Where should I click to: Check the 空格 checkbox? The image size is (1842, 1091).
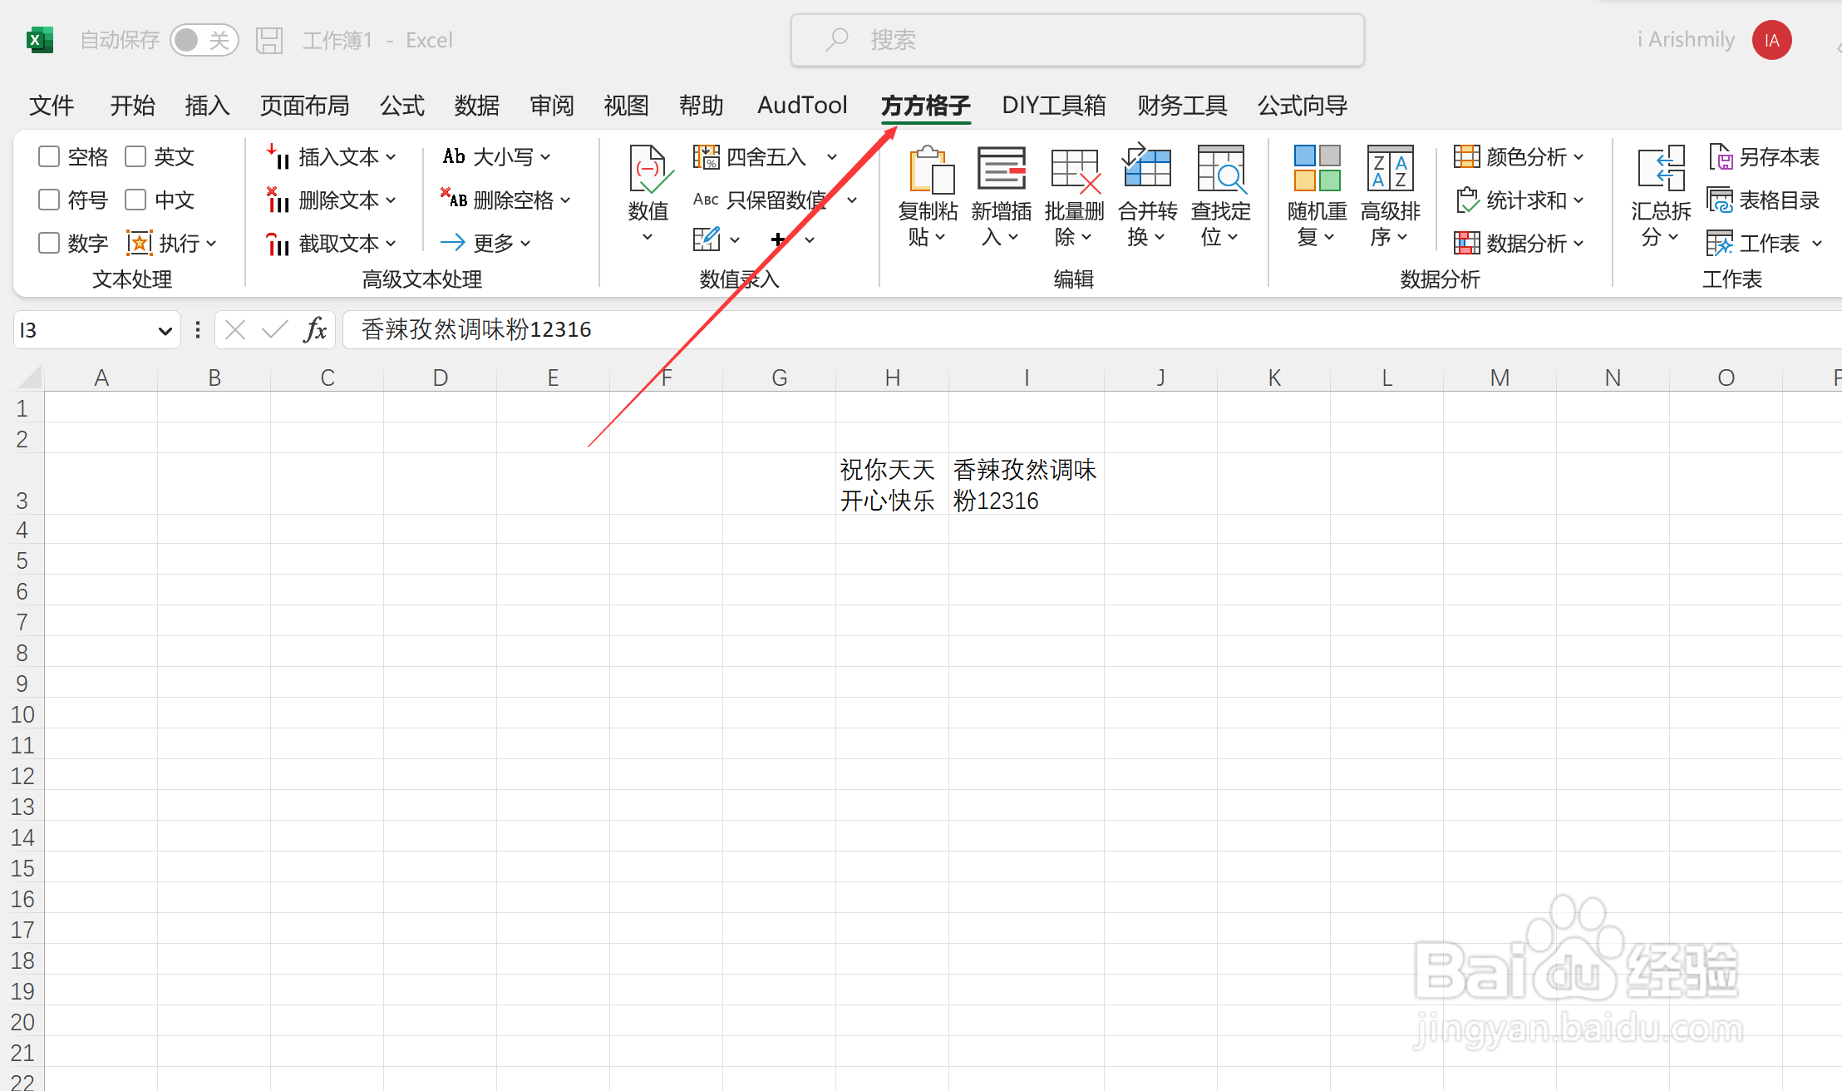pyautogui.click(x=49, y=156)
